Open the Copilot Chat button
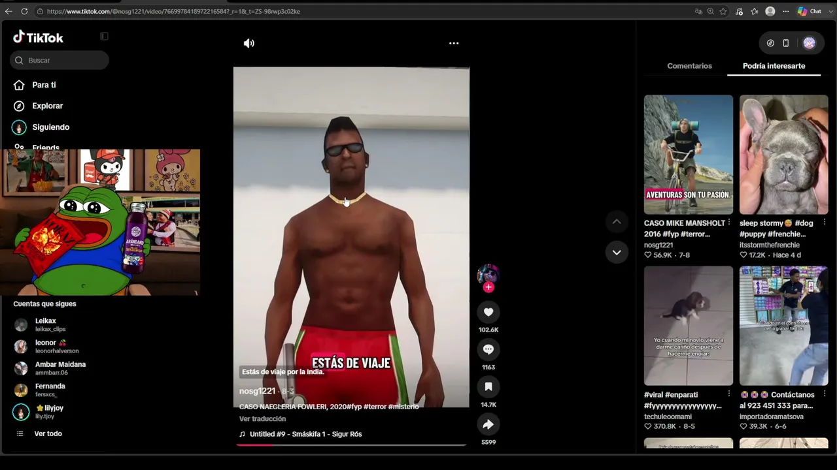 pos(810,11)
